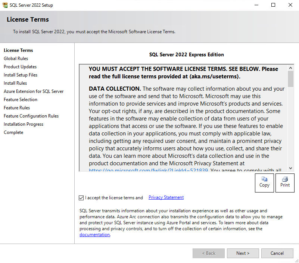Choose Azure Extension for SQL Server step

click(x=34, y=91)
